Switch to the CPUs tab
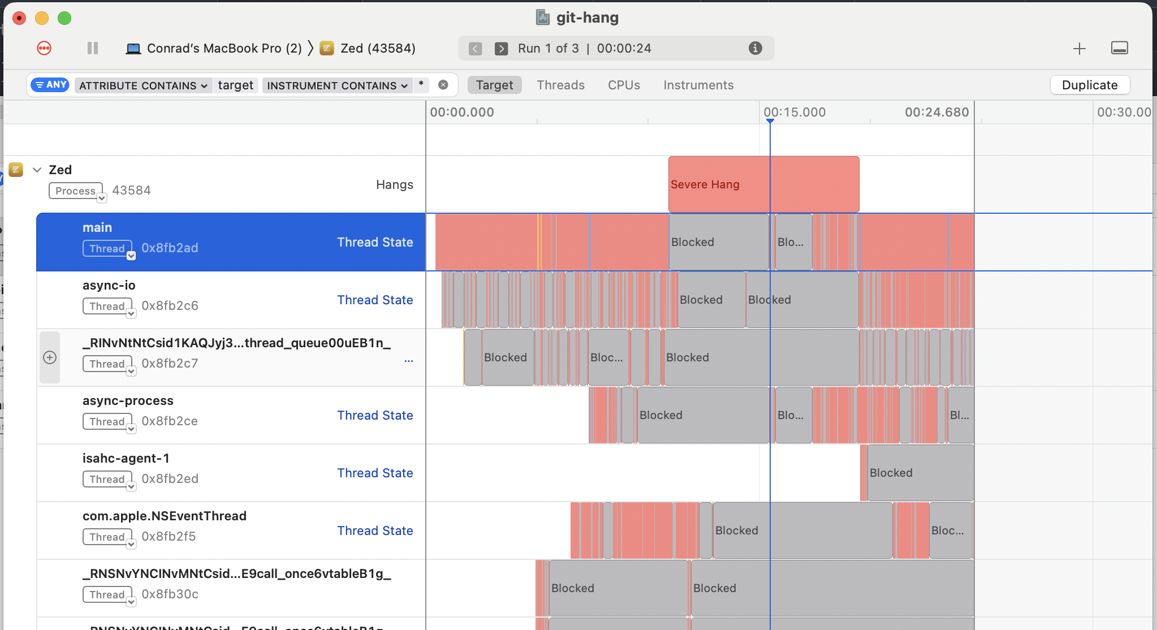The height and width of the screenshot is (630, 1157). pos(624,85)
